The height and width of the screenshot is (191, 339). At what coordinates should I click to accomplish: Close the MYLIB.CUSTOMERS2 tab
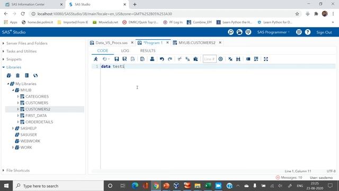(220, 42)
